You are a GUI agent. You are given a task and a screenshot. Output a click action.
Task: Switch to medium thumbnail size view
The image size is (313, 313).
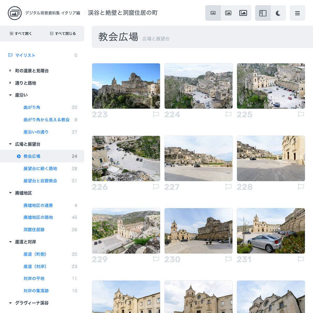click(x=228, y=13)
